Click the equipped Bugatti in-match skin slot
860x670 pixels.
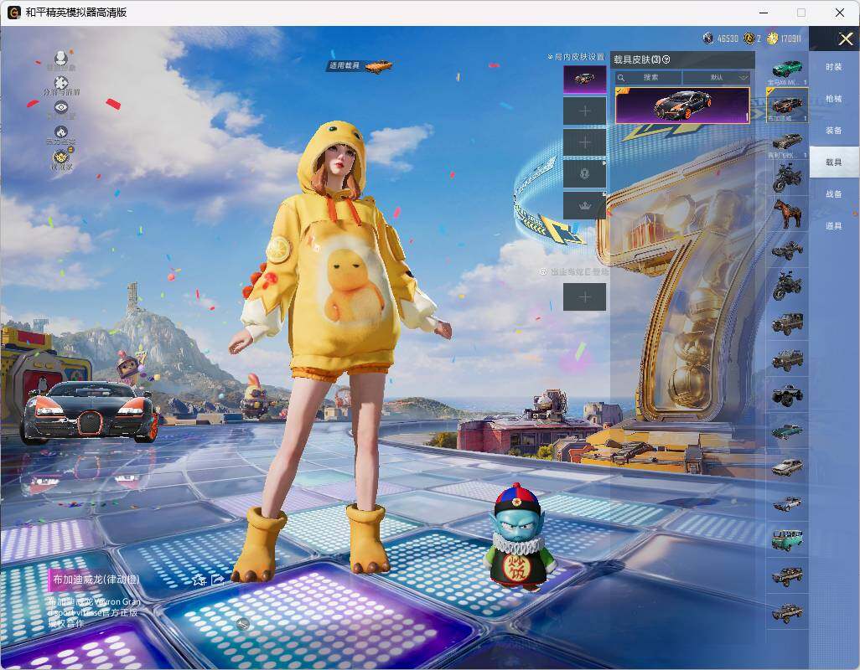tap(585, 80)
